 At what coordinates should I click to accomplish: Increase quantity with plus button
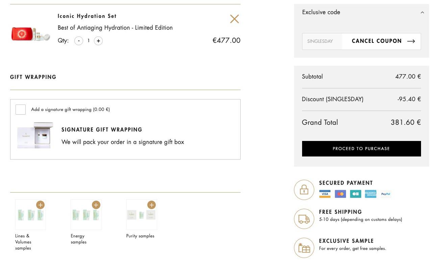pyautogui.click(x=98, y=41)
